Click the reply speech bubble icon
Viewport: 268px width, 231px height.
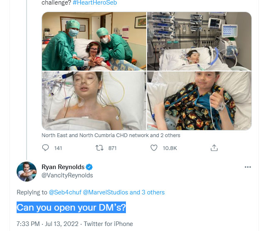(x=46, y=148)
